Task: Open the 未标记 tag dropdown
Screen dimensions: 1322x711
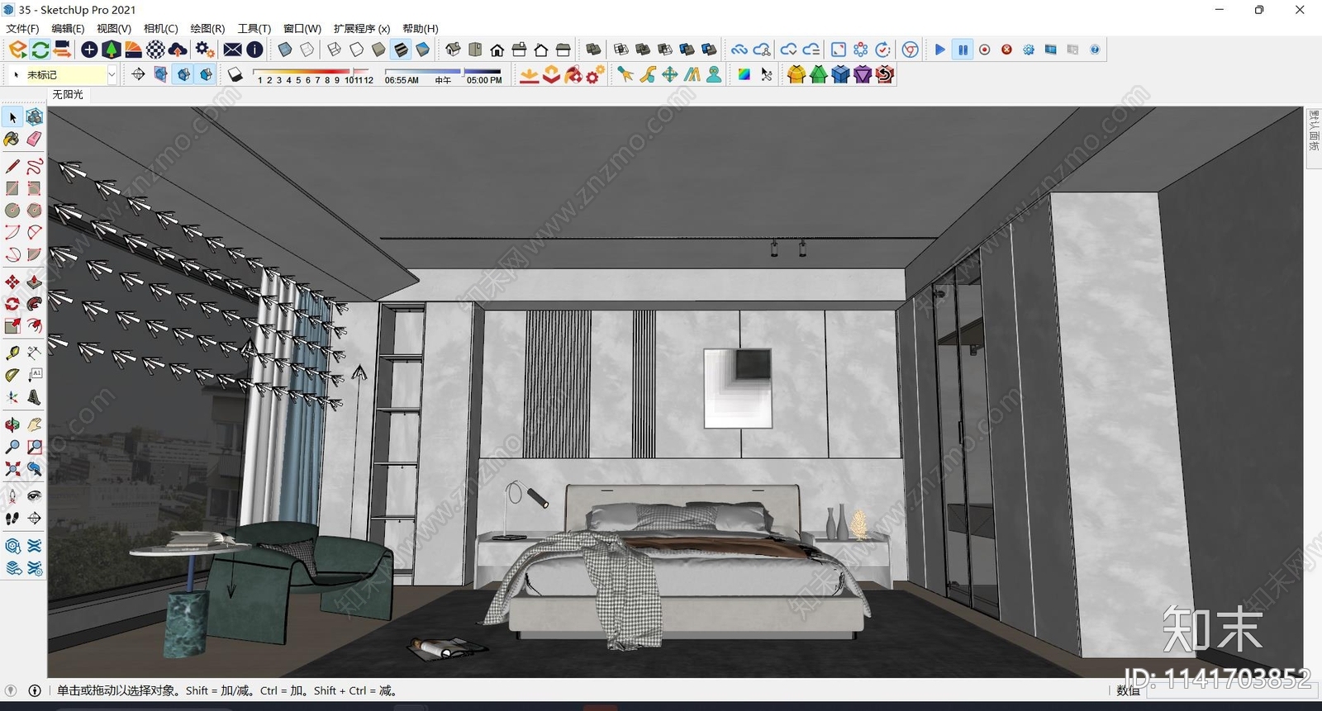Action: [x=112, y=74]
